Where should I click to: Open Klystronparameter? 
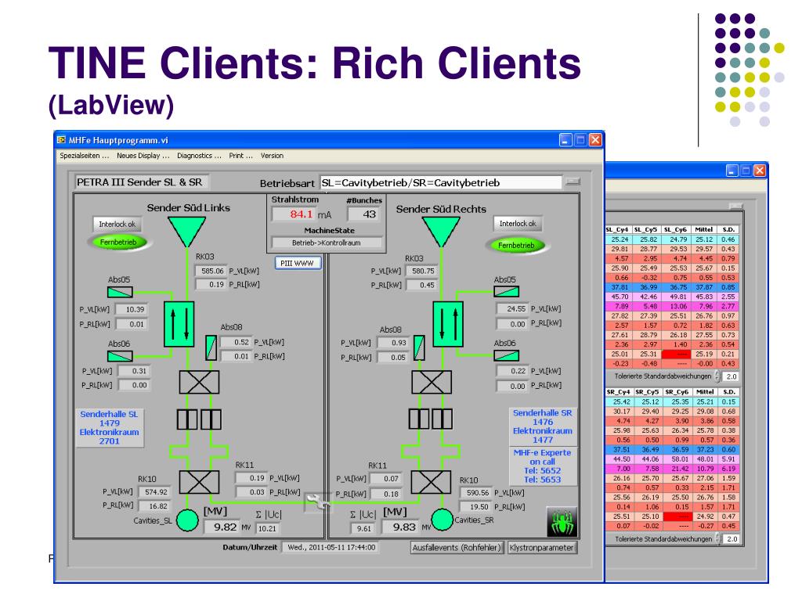(x=541, y=547)
